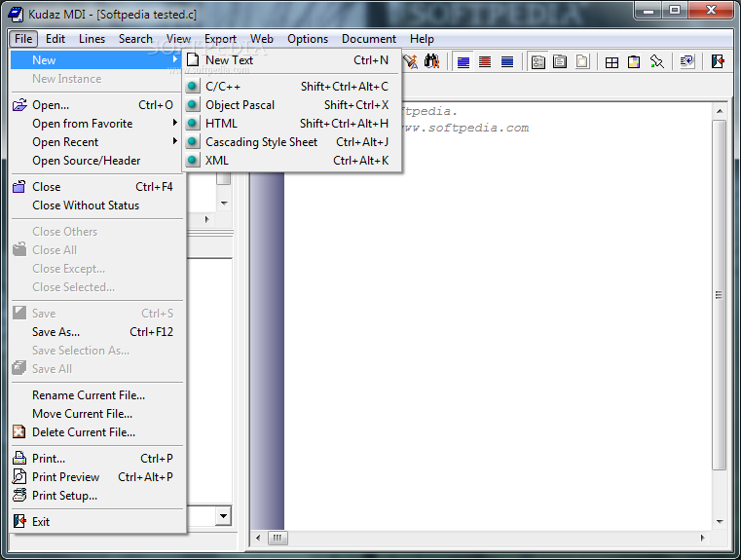Click the colored clipboard toolbar icon
Screen dimensions: 741x560
634,62
